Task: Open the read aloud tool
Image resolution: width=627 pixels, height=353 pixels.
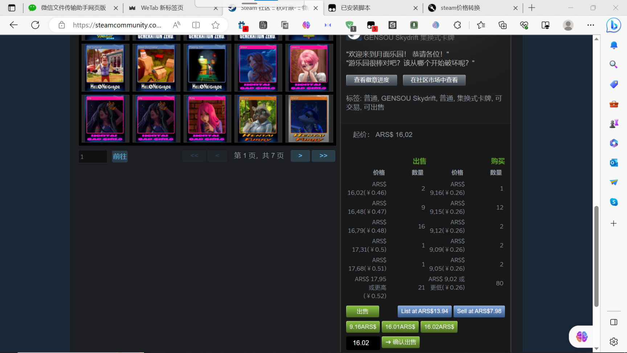Action: [176, 25]
